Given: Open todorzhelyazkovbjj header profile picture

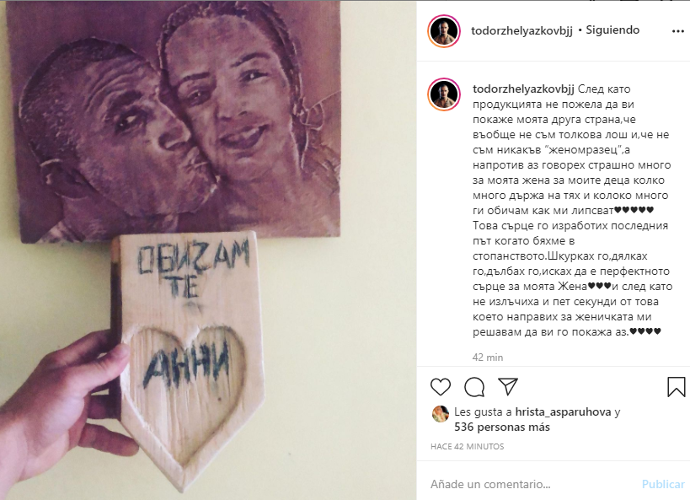Looking at the screenshot, I should coord(443,31).
